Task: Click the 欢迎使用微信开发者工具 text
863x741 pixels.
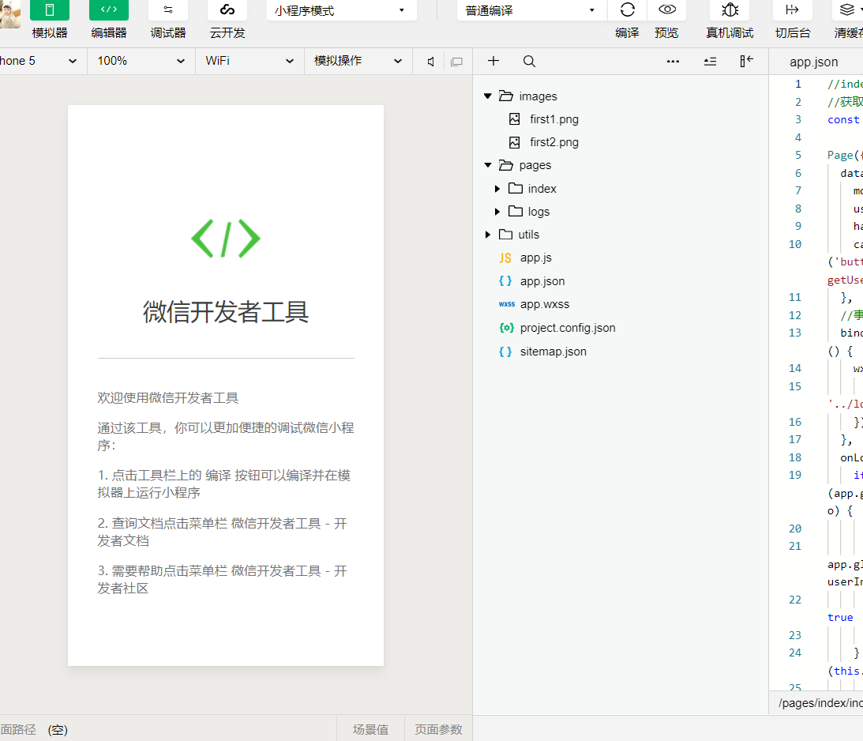Action: click(168, 398)
